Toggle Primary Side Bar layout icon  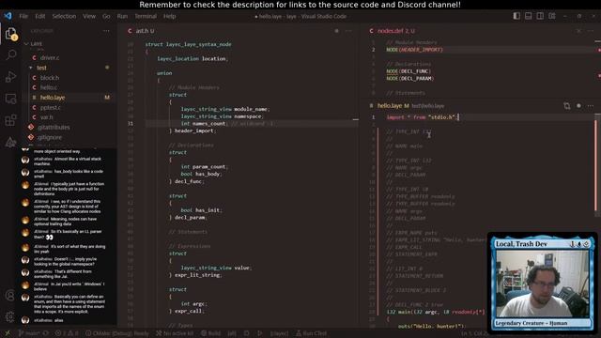click(x=516, y=16)
